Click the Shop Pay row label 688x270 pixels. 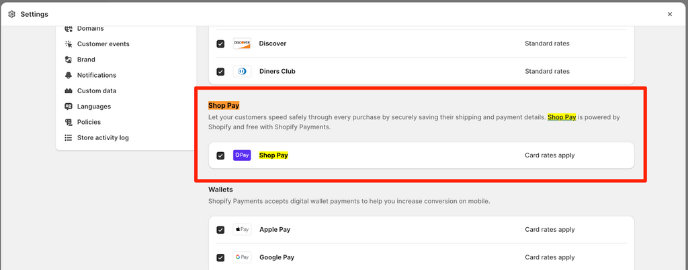click(273, 155)
